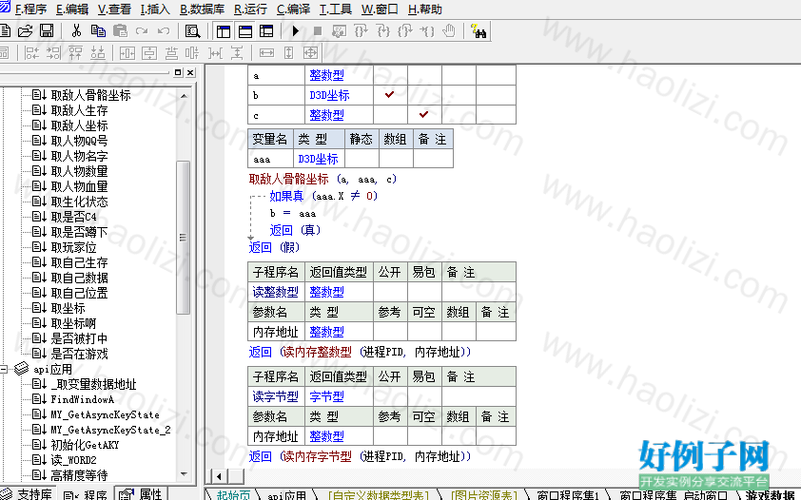The image size is (801, 500).
Task: Toggle the 可空 checkmark in row c
Action: pyautogui.click(x=424, y=115)
